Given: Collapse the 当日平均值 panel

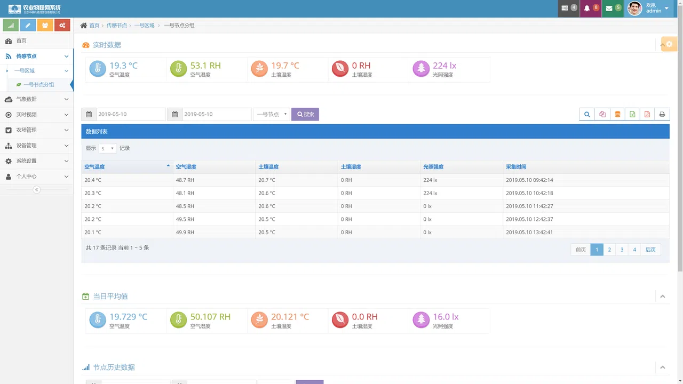Looking at the screenshot, I should [x=663, y=297].
